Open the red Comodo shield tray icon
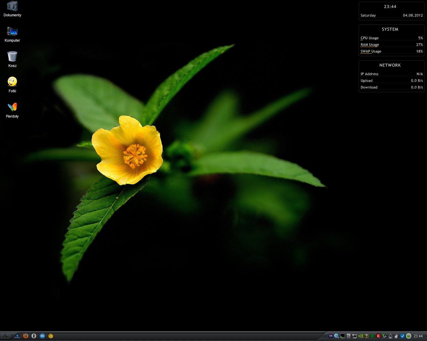 pyautogui.click(x=379, y=336)
